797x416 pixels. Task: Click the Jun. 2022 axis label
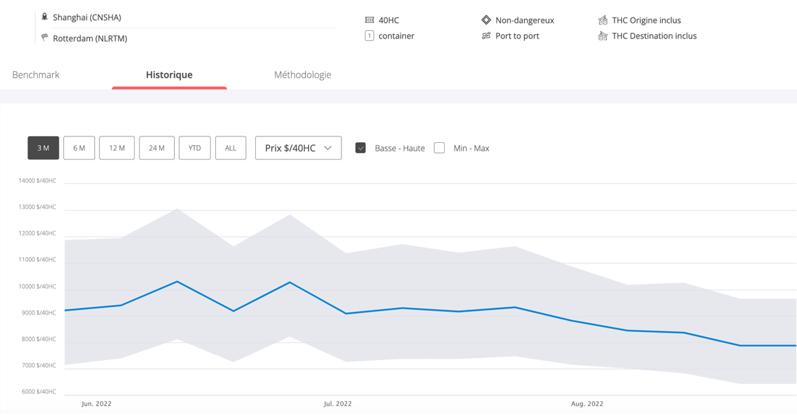(96, 403)
